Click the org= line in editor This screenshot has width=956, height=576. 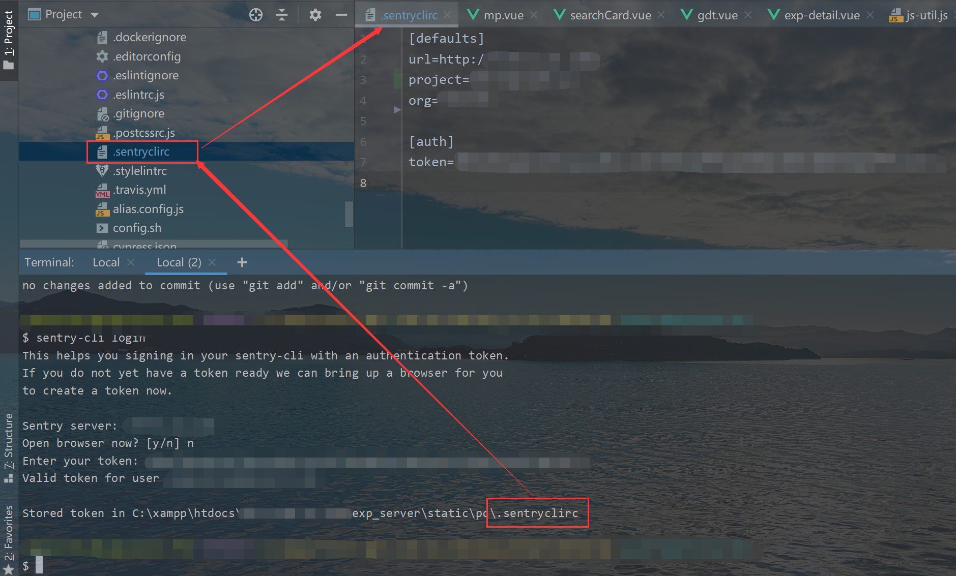423,101
